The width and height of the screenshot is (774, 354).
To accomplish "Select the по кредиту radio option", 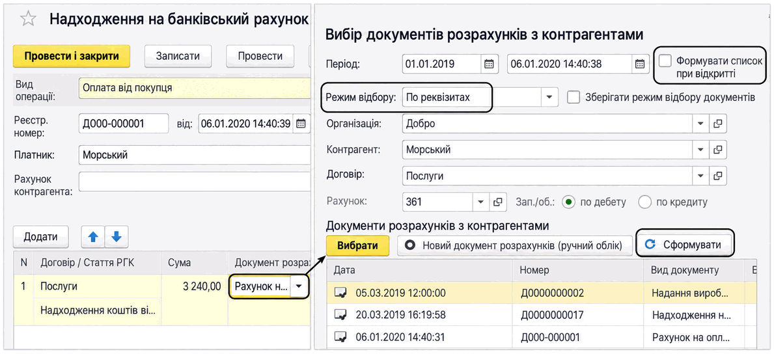I will [645, 202].
